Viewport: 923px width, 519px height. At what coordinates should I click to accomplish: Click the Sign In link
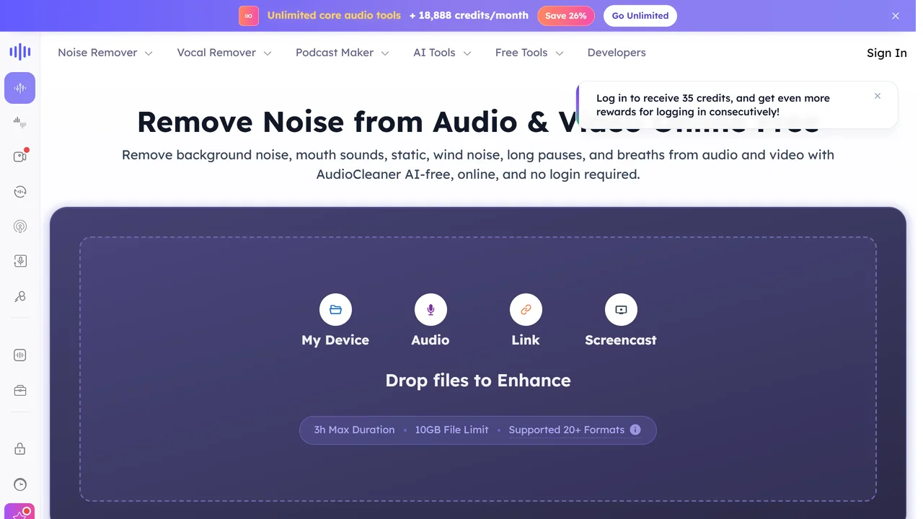point(887,53)
